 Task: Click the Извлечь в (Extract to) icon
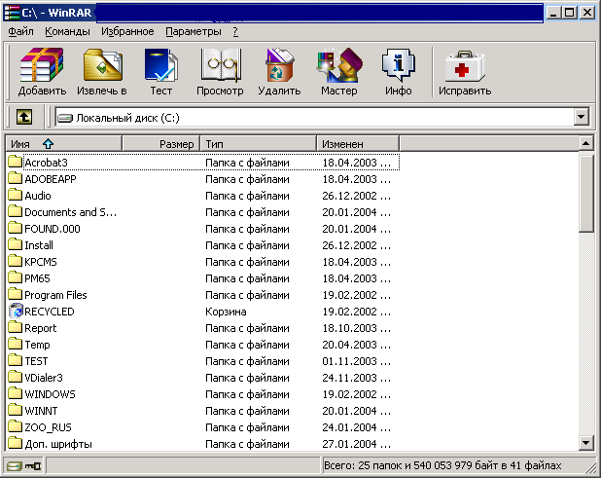coord(102,65)
